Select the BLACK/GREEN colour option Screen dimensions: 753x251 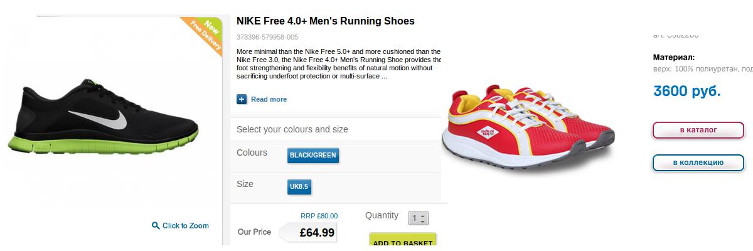pyautogui.click(x=312, y=155)
